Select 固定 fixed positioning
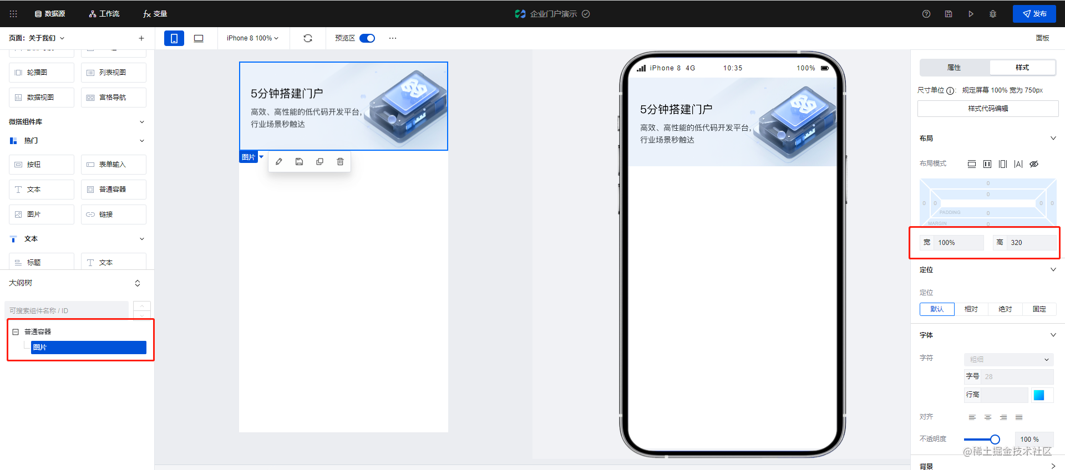The height and width of the screenshot is (470, 1065). [1039, 309]
